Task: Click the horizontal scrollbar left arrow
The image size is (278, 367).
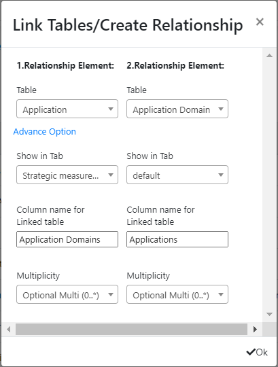Action: pyautogui.click(x=9, y=330)
